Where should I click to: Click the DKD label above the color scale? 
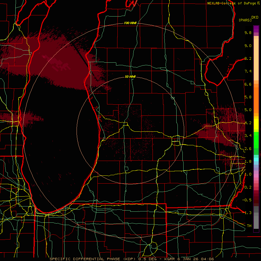[255, 17]
